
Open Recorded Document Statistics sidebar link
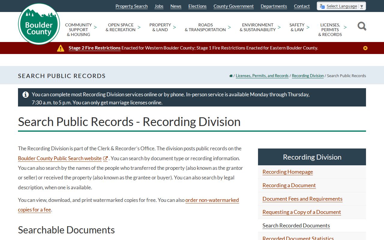coord(298,238)
